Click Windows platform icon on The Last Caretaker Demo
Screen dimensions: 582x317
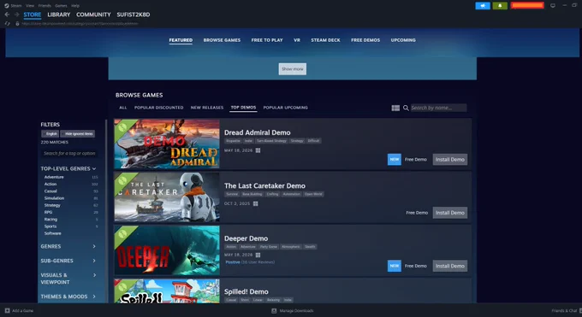[x=255, y=203]
